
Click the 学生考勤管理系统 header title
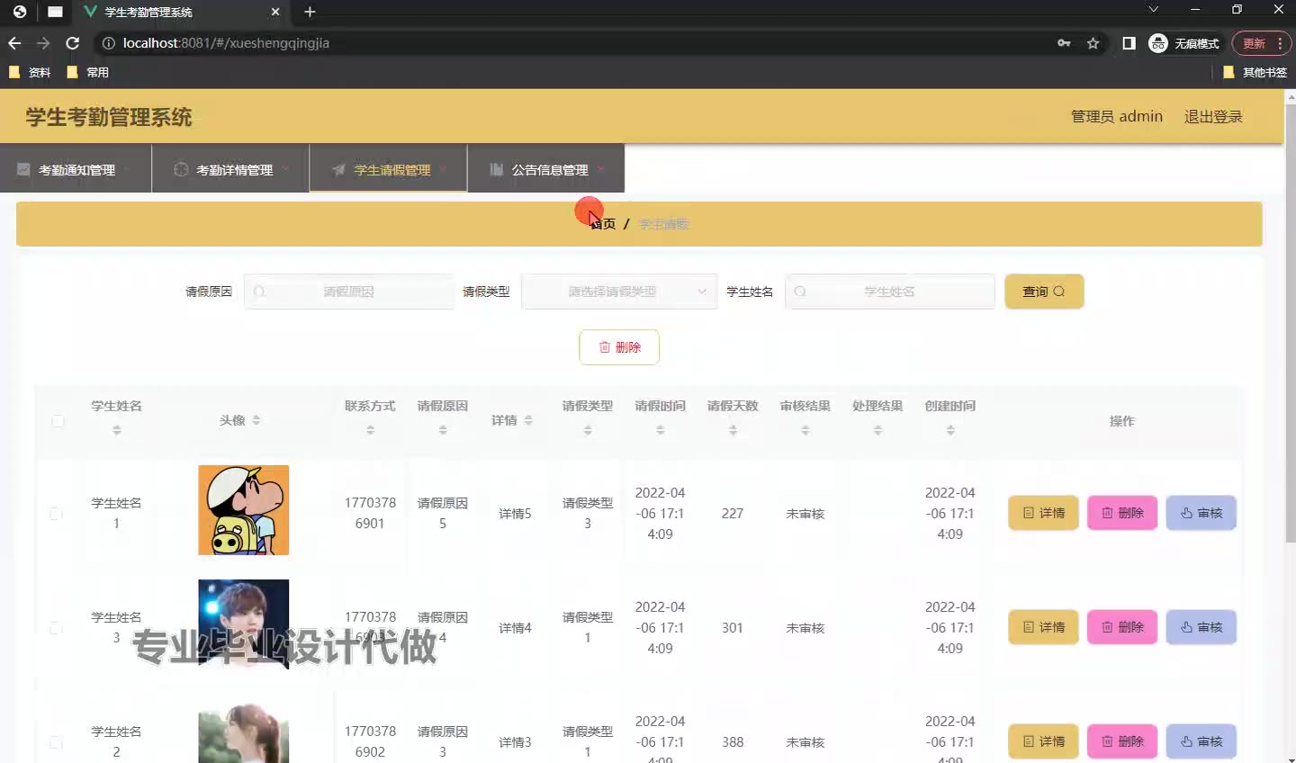click(109, 117)
